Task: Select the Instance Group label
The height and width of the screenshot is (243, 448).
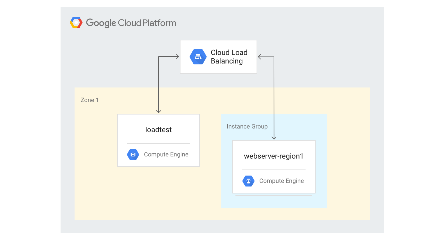Action: (247, 126)
